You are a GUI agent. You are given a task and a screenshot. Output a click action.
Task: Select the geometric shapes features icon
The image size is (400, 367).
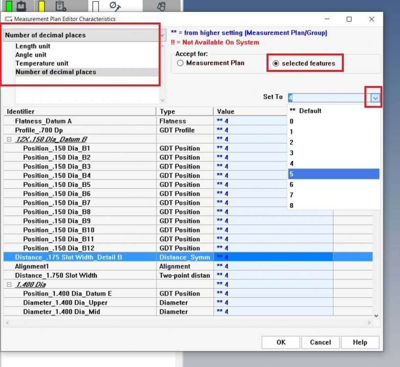pos(161,6)
